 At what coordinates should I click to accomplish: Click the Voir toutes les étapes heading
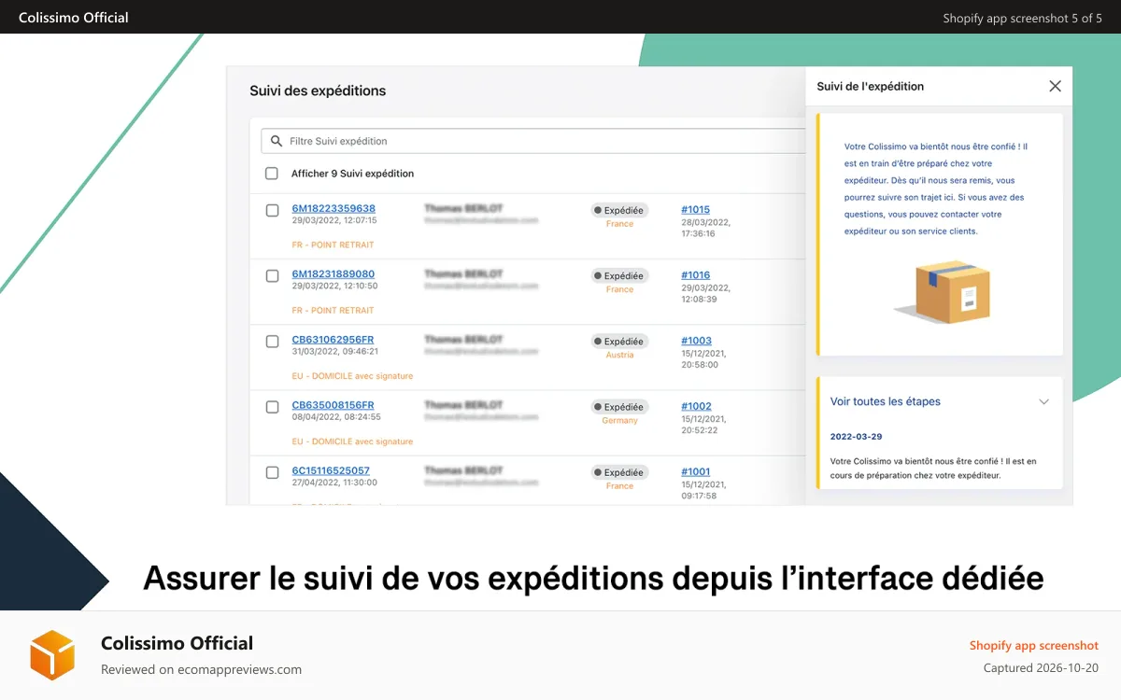[x=885, y=401]
